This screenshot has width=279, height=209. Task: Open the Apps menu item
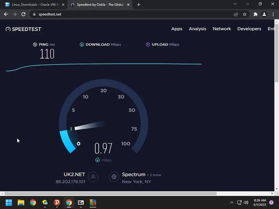(x=177, y=29)
